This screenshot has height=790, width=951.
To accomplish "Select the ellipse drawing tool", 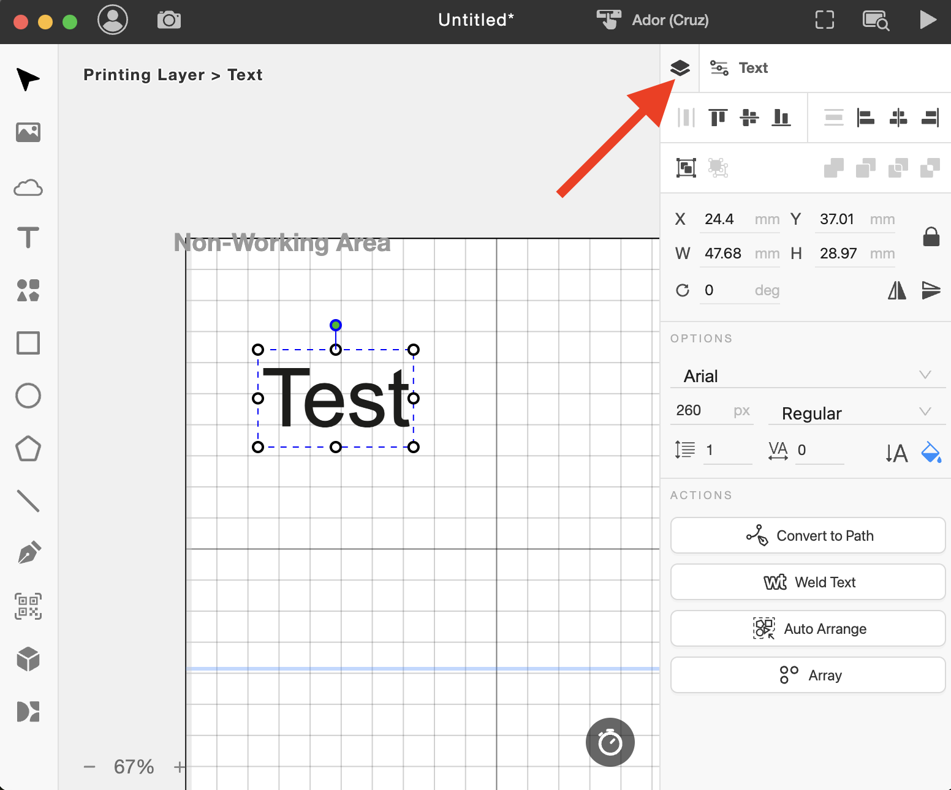I will click(28, 396).
